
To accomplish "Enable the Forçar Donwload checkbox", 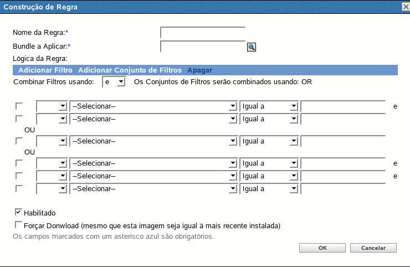I will pos(19,225).
